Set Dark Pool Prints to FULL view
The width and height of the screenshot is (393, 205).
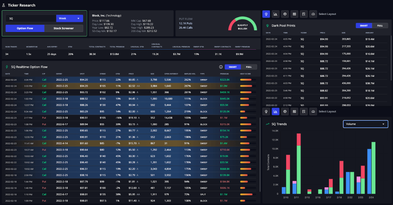pos(380,26)
